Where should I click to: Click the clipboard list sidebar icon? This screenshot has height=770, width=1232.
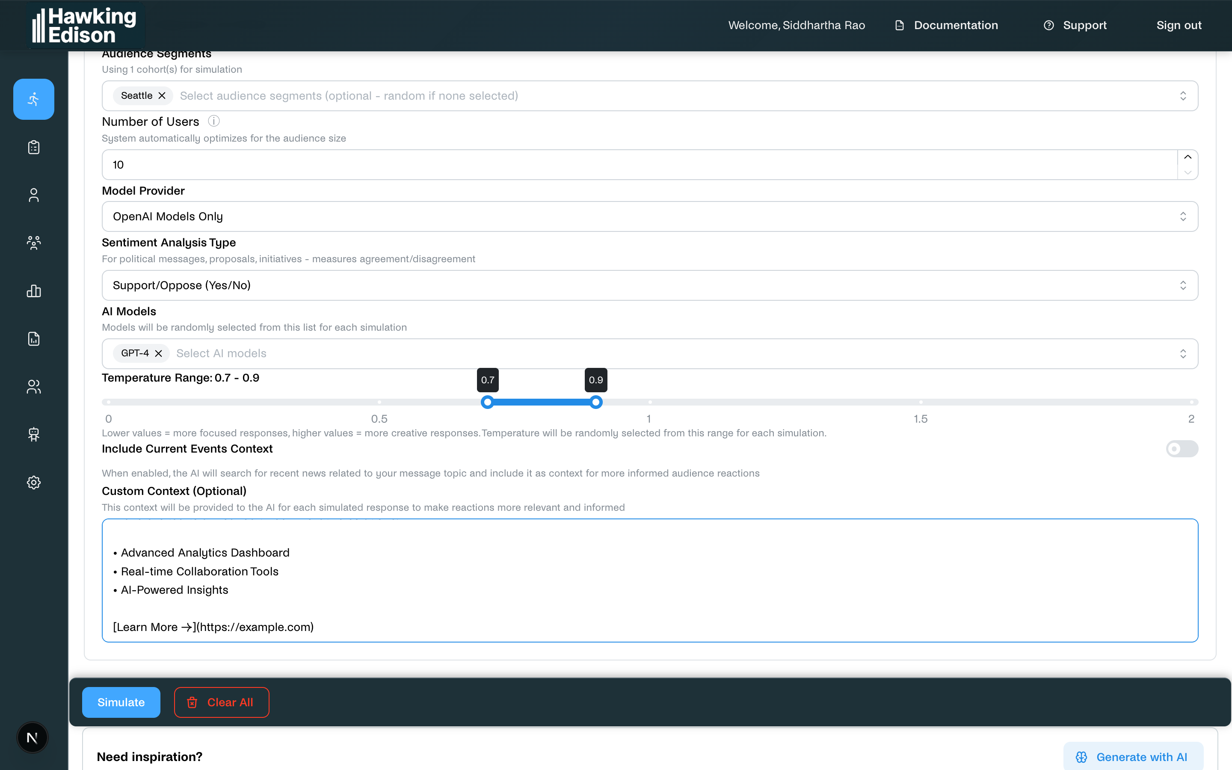point(34,147)
